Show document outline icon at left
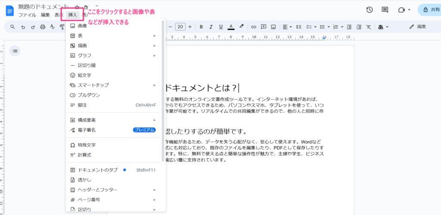Image resolution: width=441 pixels, height=215 pixels. tap(15, 51)
